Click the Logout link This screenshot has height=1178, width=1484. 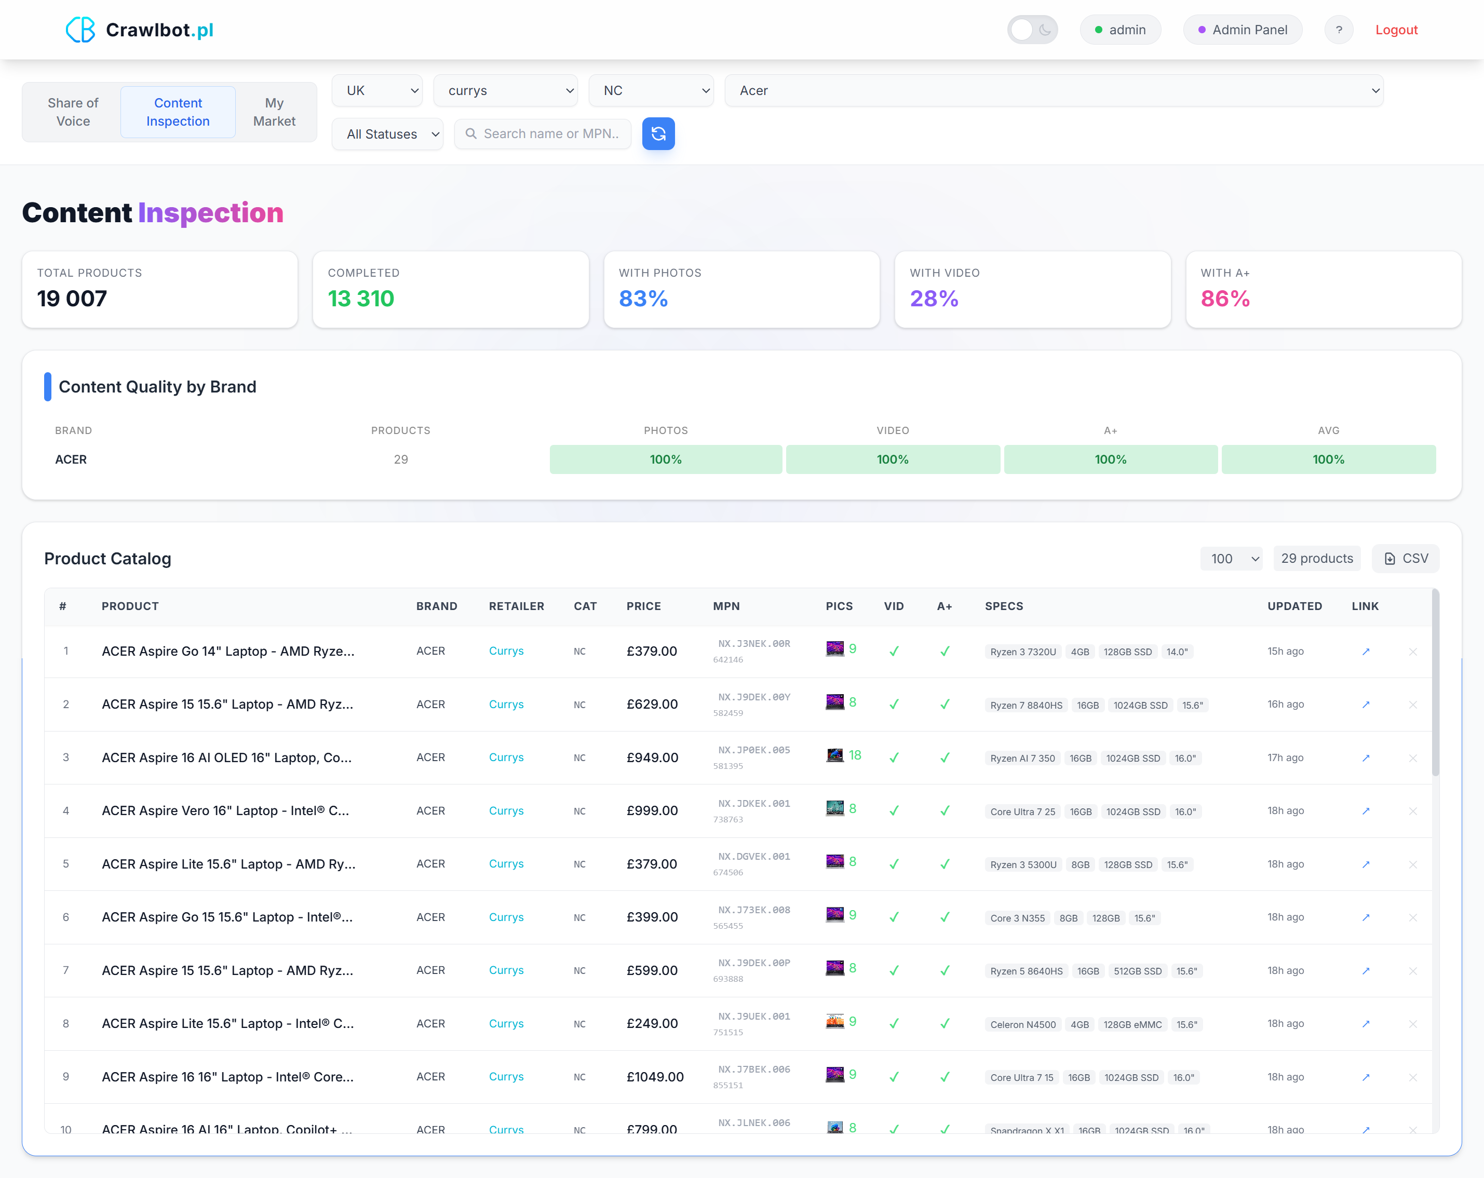click(1396, 30)
